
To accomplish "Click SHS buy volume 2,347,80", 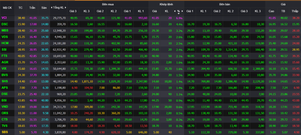I will tap(141, 81).
